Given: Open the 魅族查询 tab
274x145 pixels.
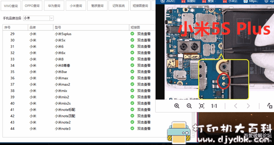Looking at the screenshot, I should tap(97, 6).
